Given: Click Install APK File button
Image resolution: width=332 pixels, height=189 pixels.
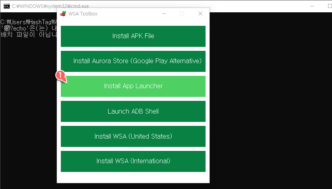Looking at the screenshot, I should [x=133, y=36].
